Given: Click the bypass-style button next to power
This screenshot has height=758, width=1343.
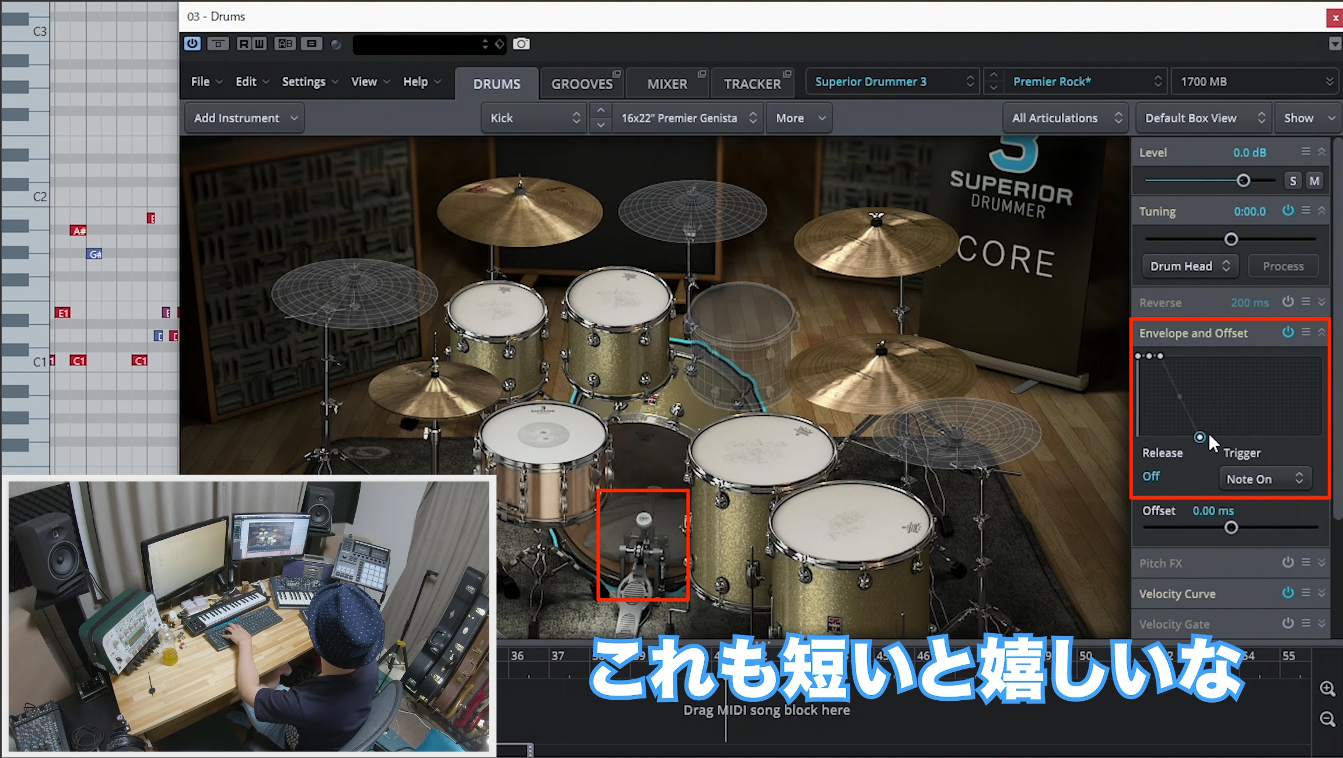Looking at the screenshot, I should tap(218, 44).
